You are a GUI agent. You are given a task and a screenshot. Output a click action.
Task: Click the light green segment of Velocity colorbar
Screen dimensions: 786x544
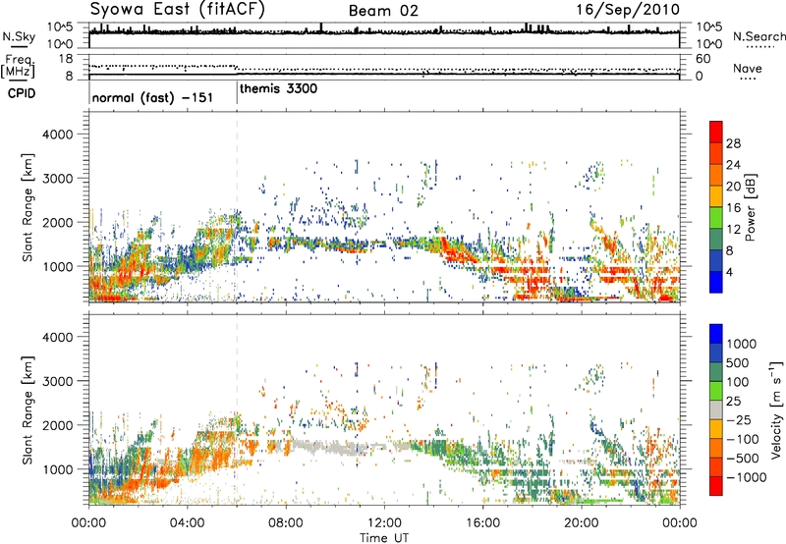[x=716, y=391]
